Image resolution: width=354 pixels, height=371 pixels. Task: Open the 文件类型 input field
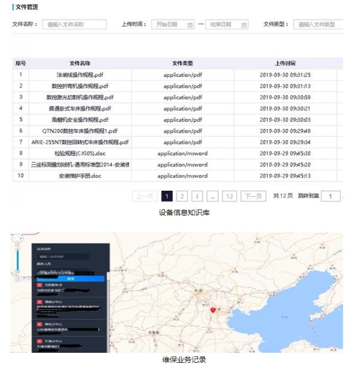(318, 24)
